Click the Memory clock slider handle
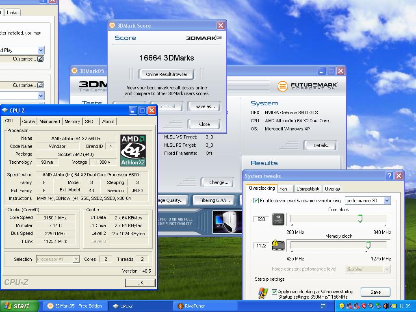 368,245
